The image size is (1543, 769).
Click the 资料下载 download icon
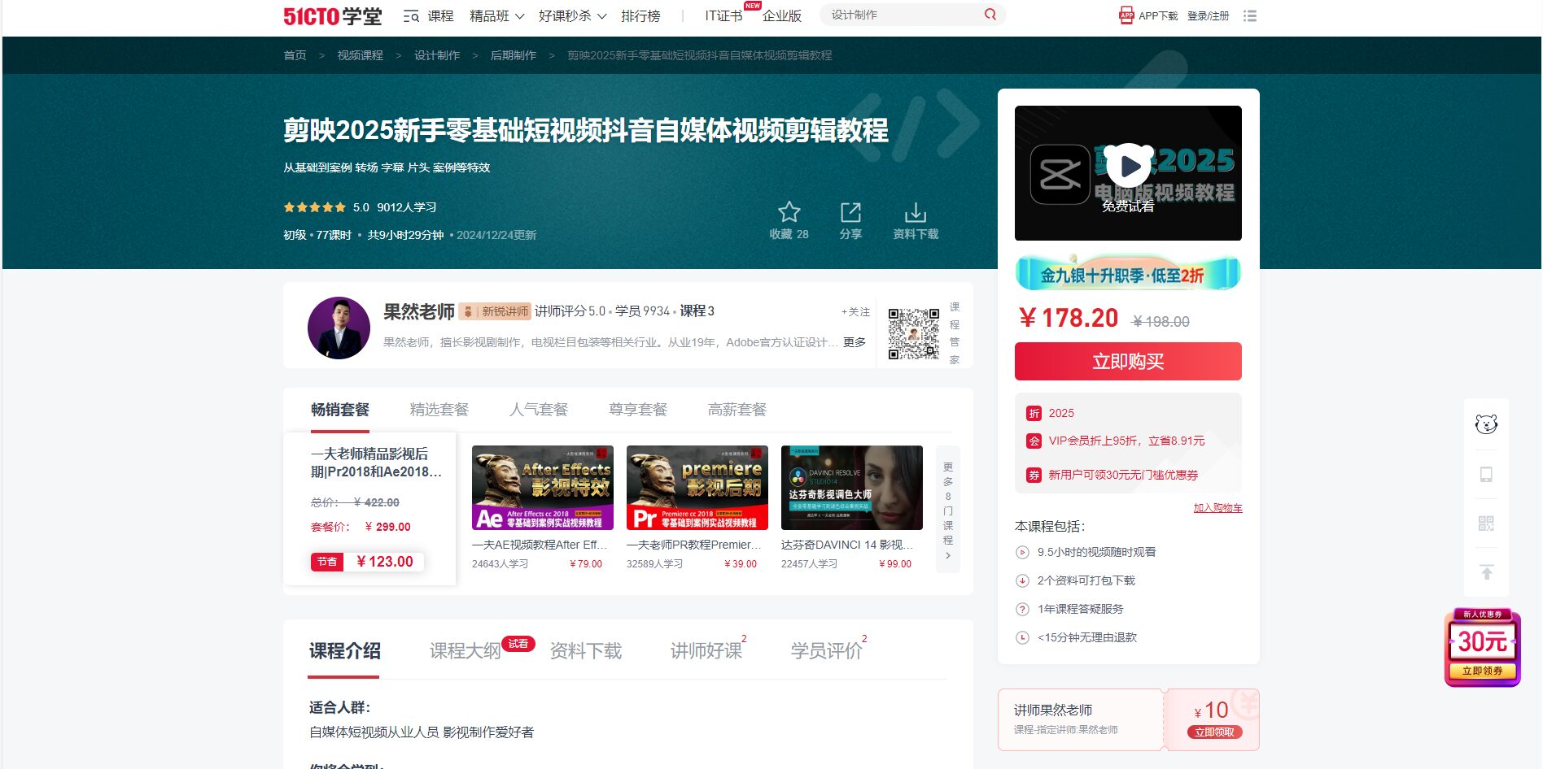[x=916, y=212]
